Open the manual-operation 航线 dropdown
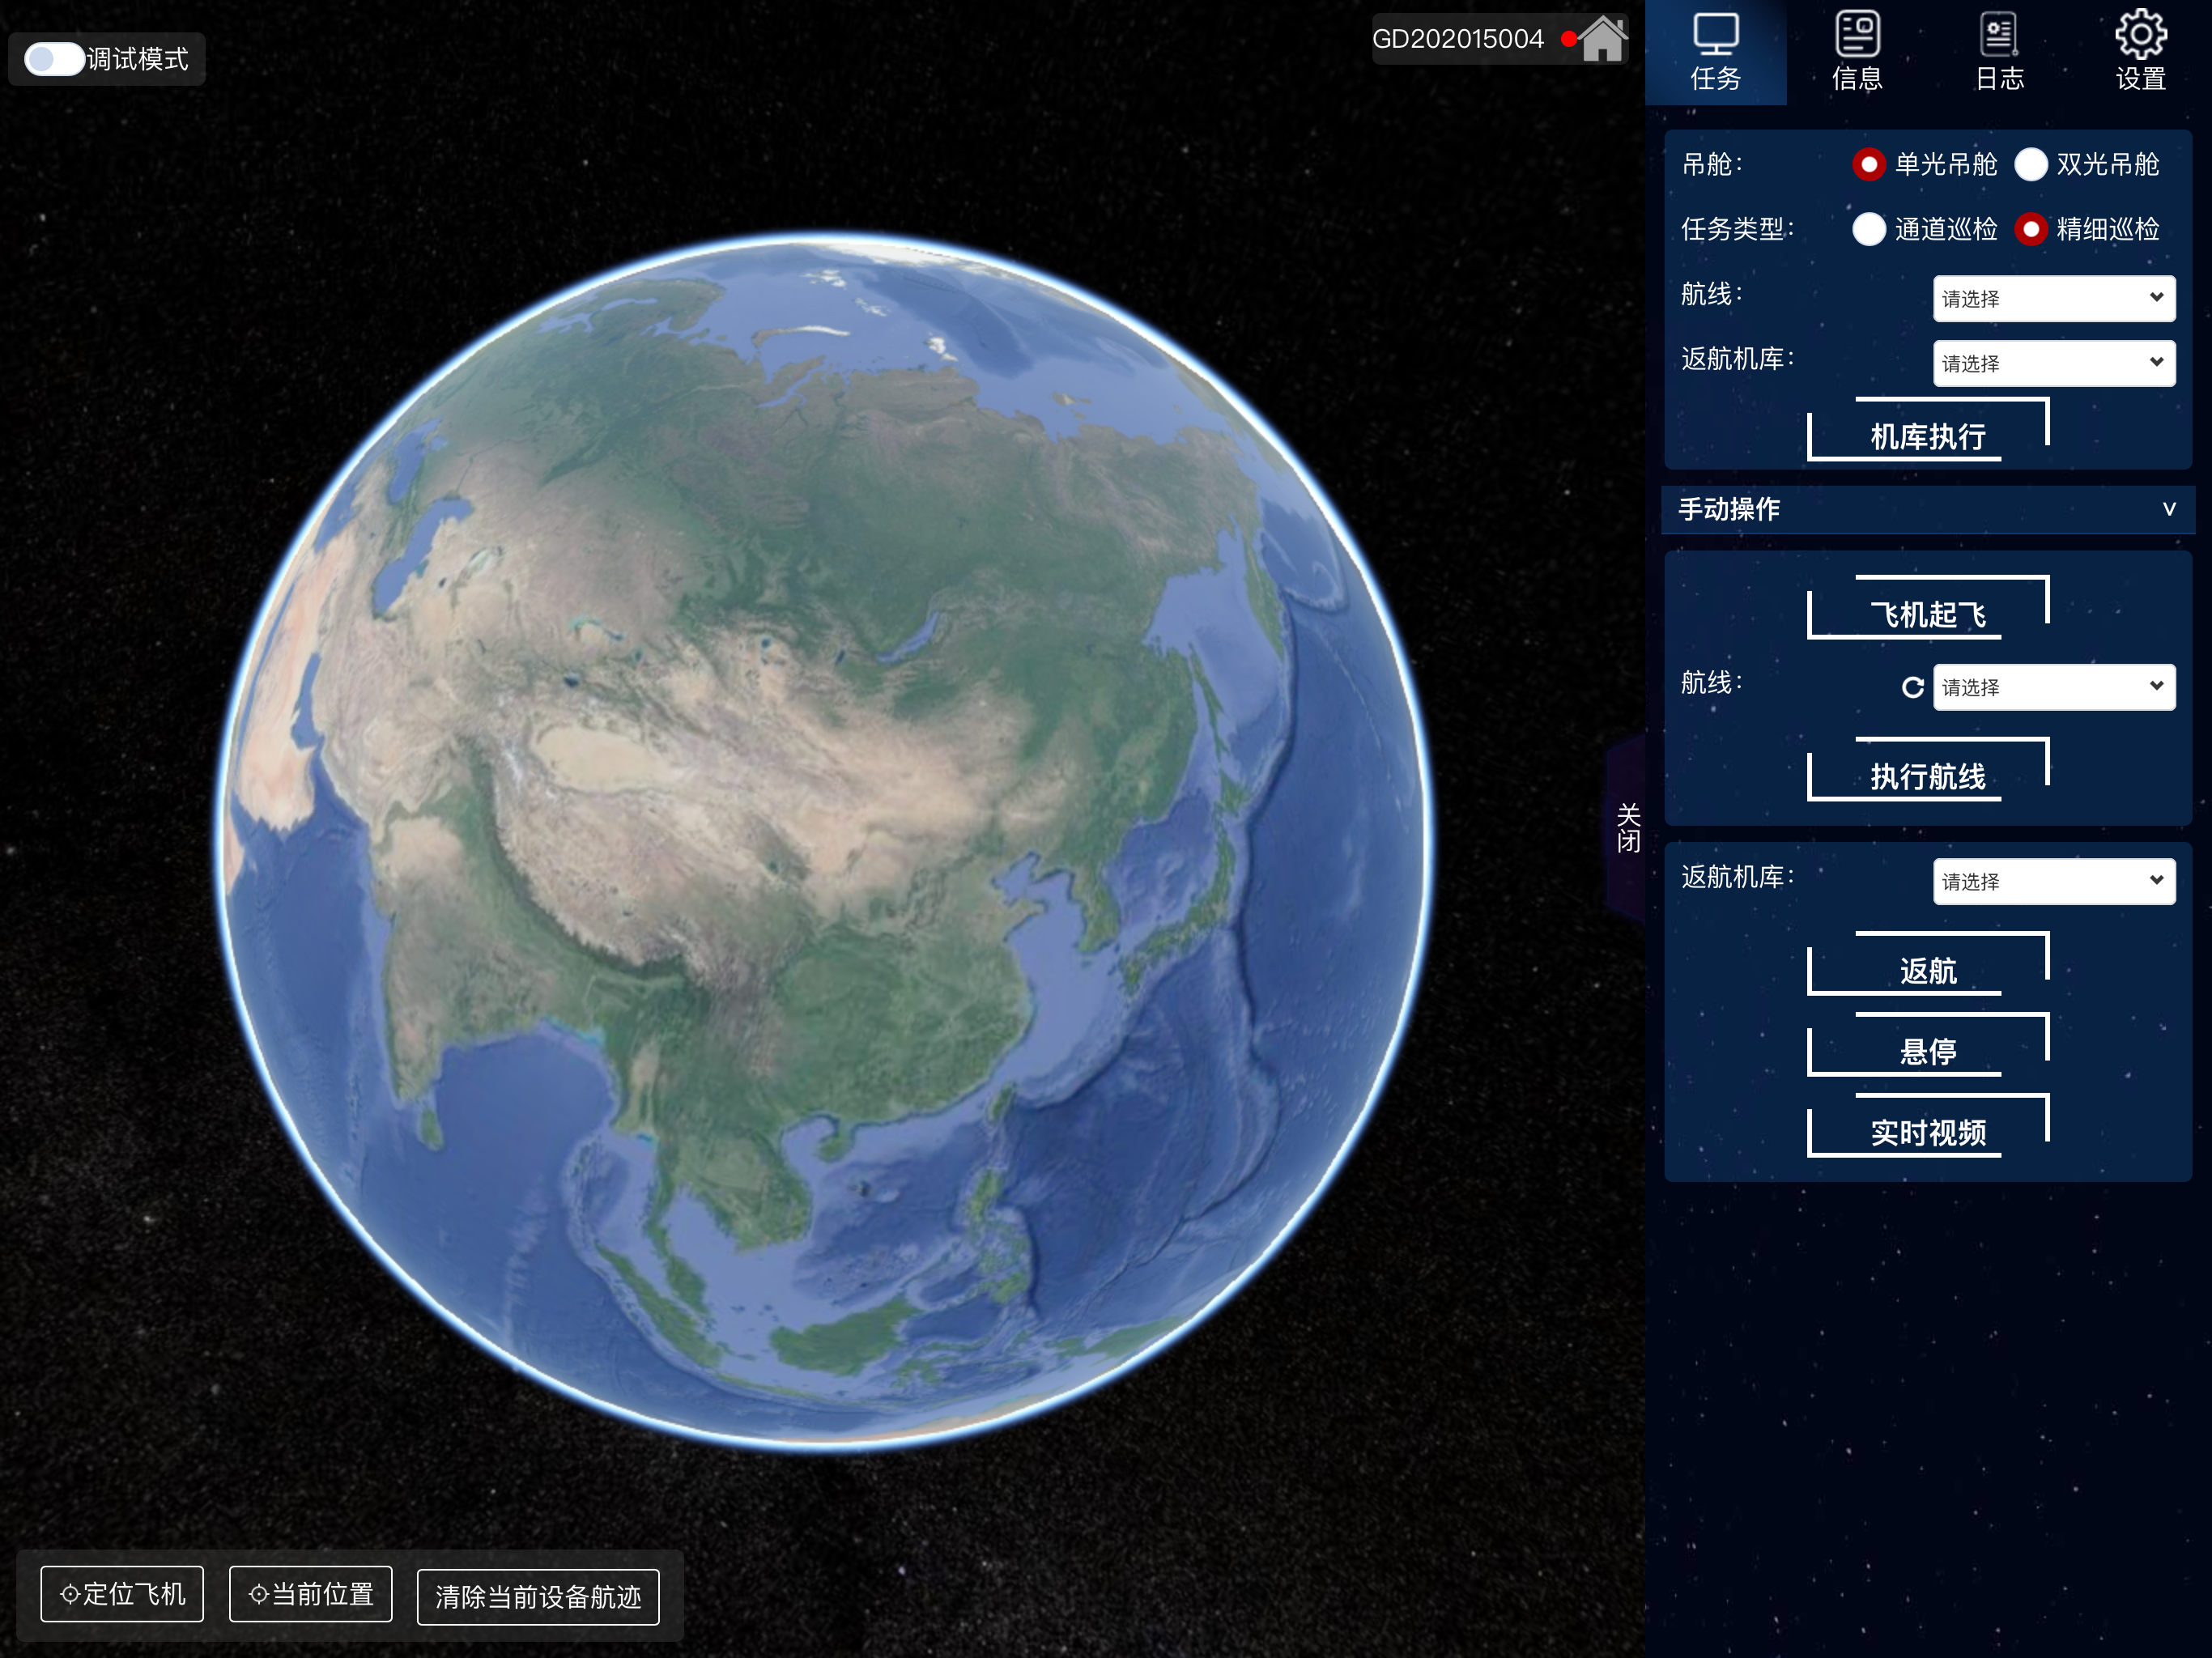Image resolution: width=2212 pixels, height=1658 pixels. click(2054, 687)
